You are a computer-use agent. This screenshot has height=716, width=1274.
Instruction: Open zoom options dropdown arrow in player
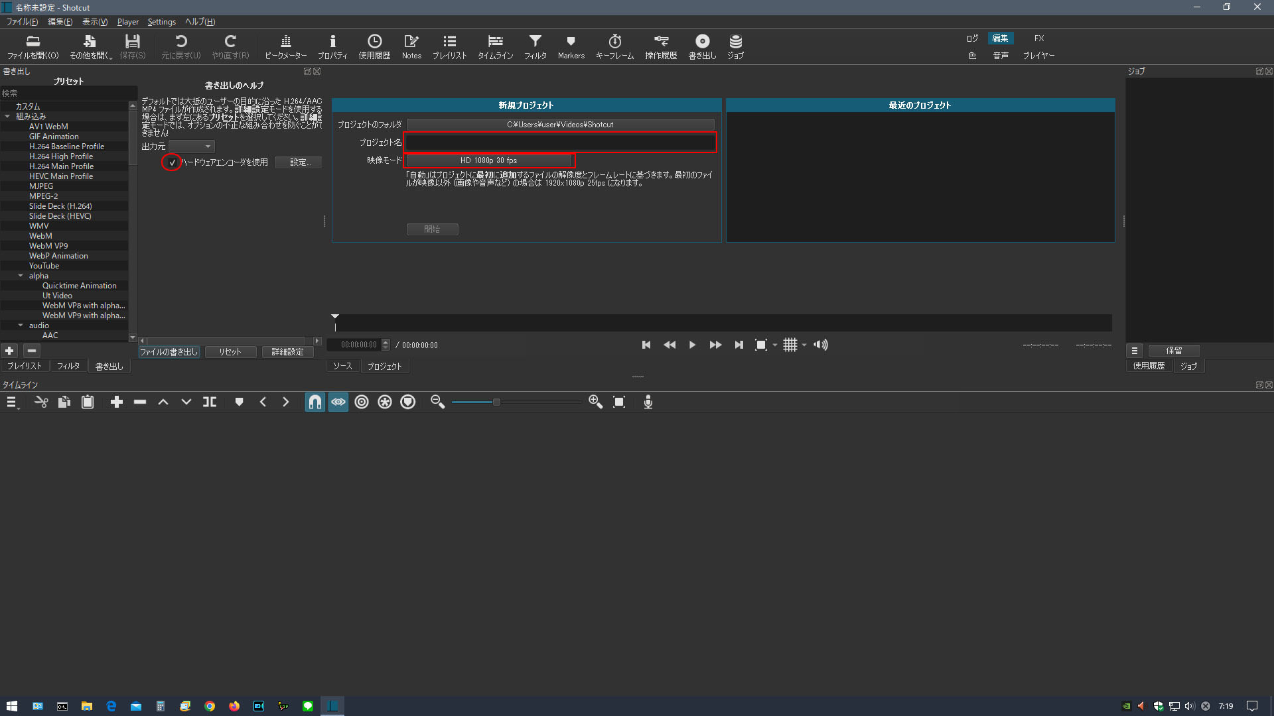[x=775, y=345]
